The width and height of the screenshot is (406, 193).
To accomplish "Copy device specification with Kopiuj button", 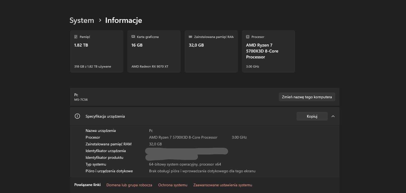I will (x=312, y=116).
